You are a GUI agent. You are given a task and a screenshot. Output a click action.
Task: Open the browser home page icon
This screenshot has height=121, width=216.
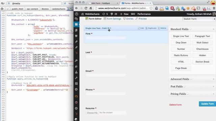pyautogui.click(x=91, y=8)
